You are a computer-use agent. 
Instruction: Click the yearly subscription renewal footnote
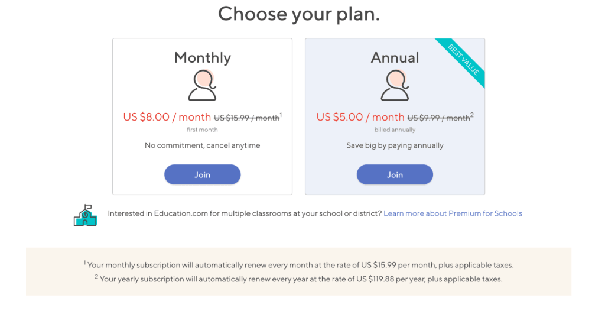click(298, 279)
